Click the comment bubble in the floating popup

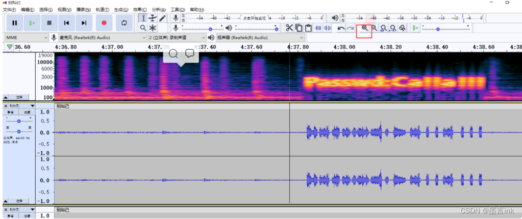click(x=190, y=53)
